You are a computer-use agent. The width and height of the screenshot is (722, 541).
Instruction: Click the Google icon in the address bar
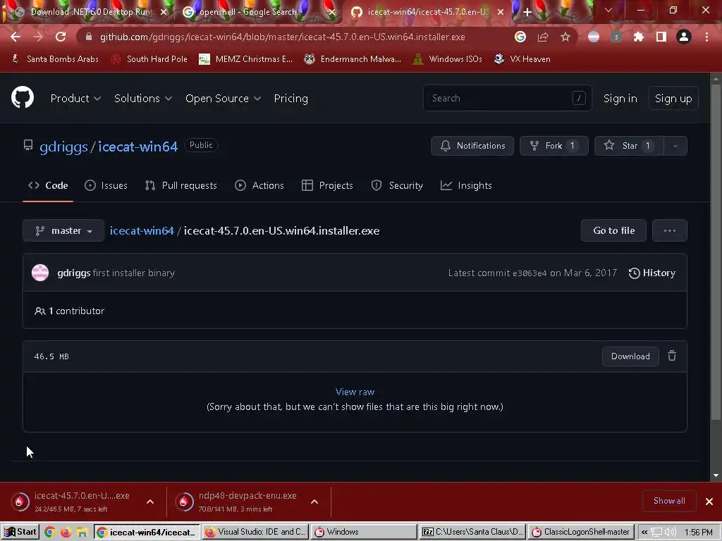(520, 37)
